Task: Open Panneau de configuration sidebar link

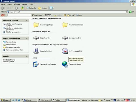Action: [14, 50]
